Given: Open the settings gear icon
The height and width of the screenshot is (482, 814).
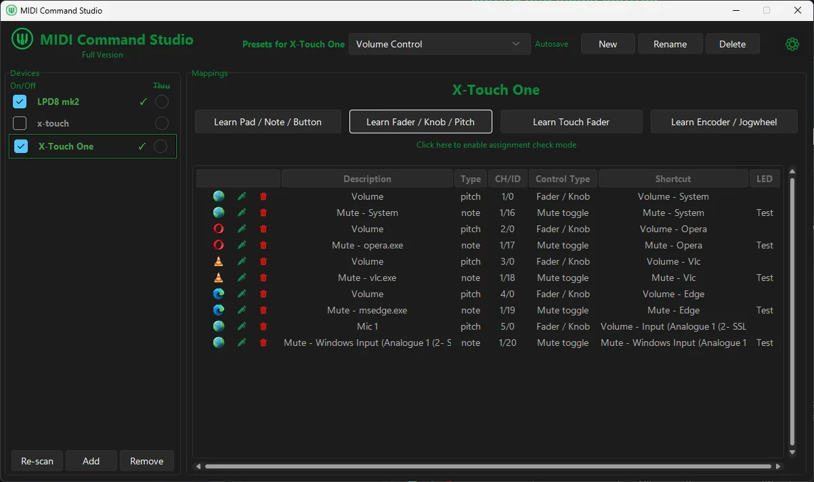Looking at the screenshot, I should [x=792, y=44].
